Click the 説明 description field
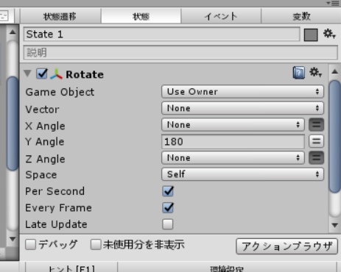The image size is (341, 272). tap(180, 52)
